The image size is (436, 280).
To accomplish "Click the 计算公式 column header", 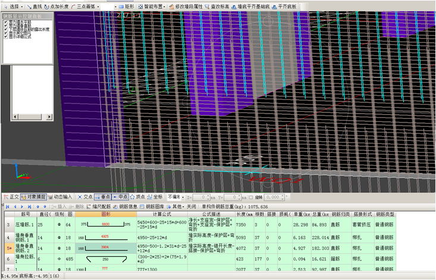I will pos(162,214).
